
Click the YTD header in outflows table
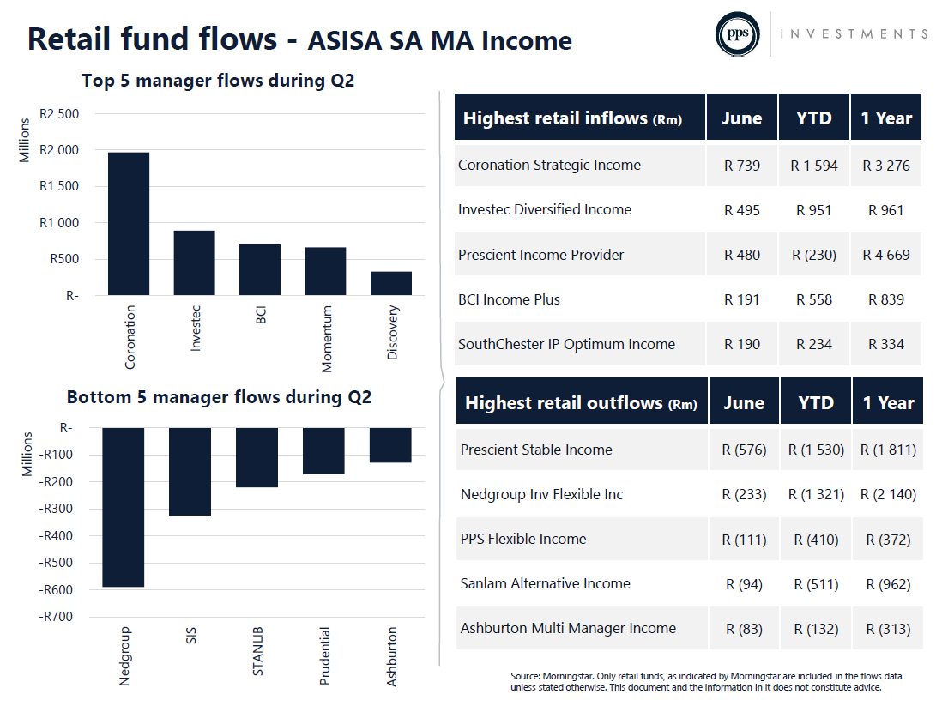(816, 402)
